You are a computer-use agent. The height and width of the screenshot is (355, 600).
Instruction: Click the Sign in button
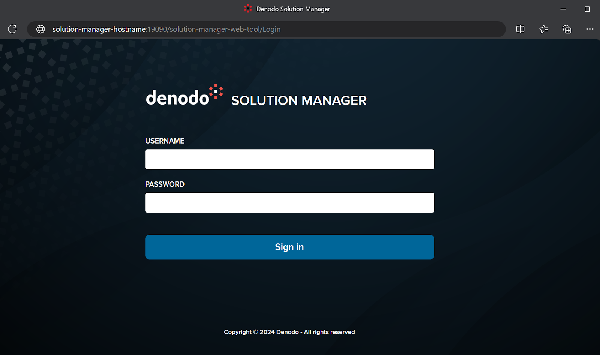[x=289, y=247]
